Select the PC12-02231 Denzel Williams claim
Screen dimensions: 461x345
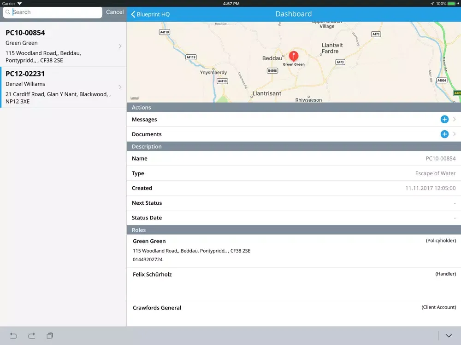60,87
